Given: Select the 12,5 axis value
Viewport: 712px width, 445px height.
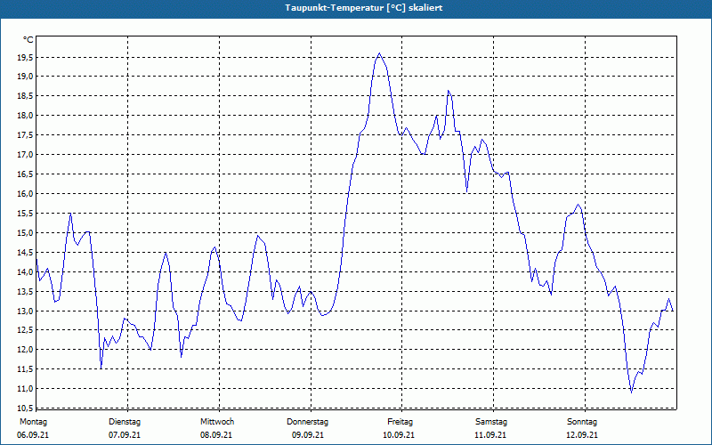Looking at the screenshot, I should coord(26,330).
